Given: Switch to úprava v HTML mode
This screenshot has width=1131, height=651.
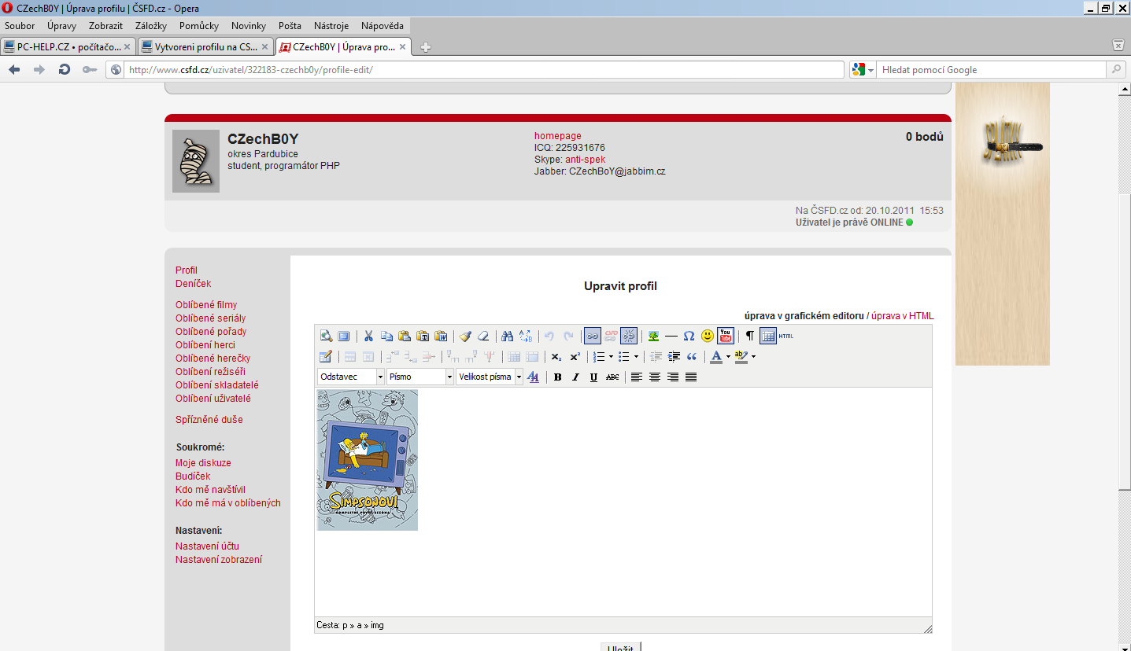Looking at the screenshot, I should [x=903, y=316].
